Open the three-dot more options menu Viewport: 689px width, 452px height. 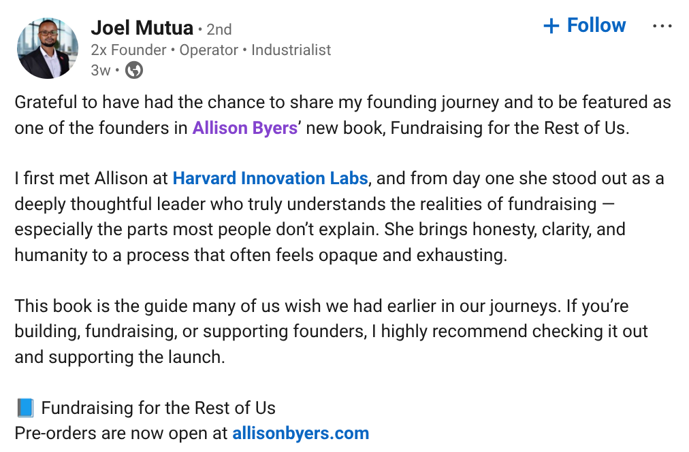[662, 27]
